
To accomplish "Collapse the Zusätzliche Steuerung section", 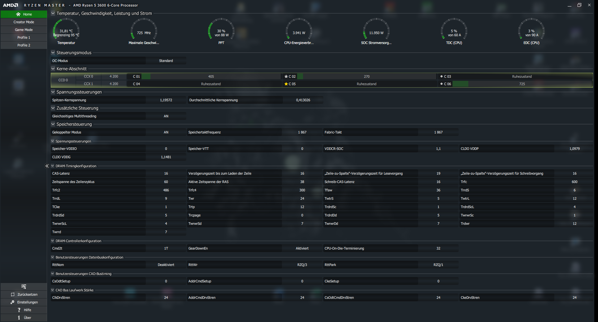I will 53,108.
